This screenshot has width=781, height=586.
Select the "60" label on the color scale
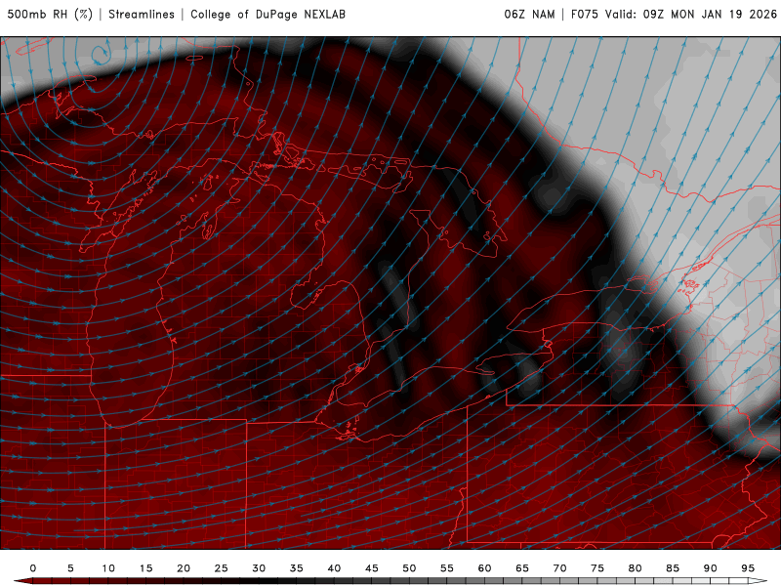(x=484, y=568)
